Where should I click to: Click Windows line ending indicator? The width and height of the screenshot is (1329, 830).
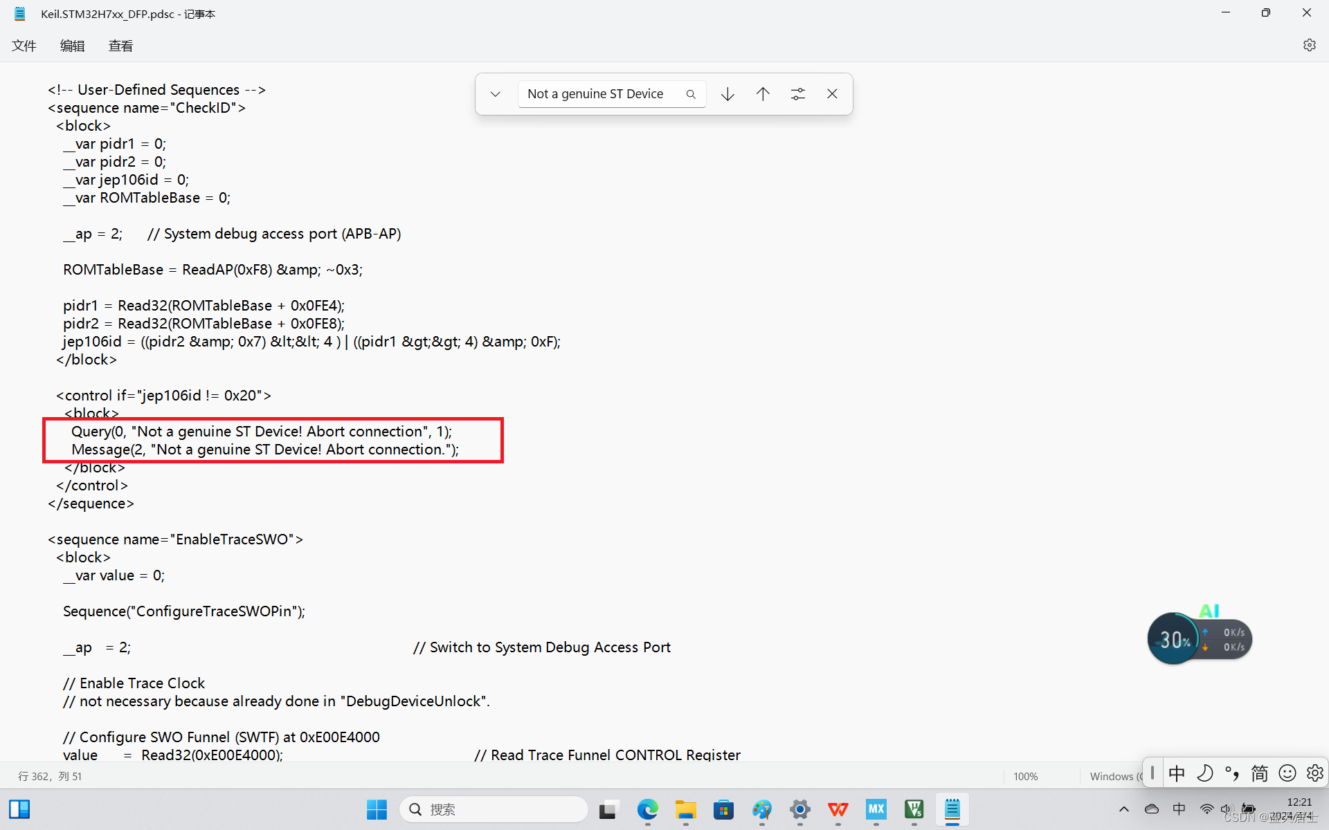1114,776
